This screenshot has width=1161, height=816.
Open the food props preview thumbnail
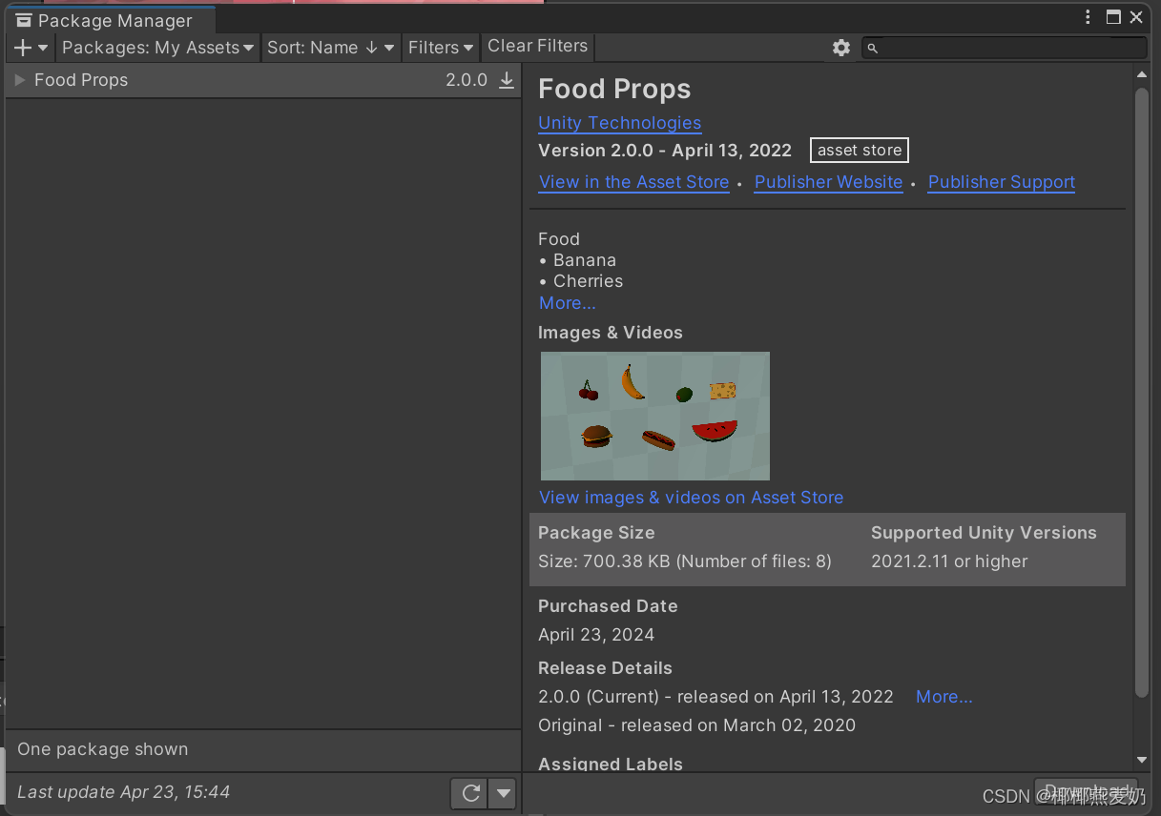655,416
